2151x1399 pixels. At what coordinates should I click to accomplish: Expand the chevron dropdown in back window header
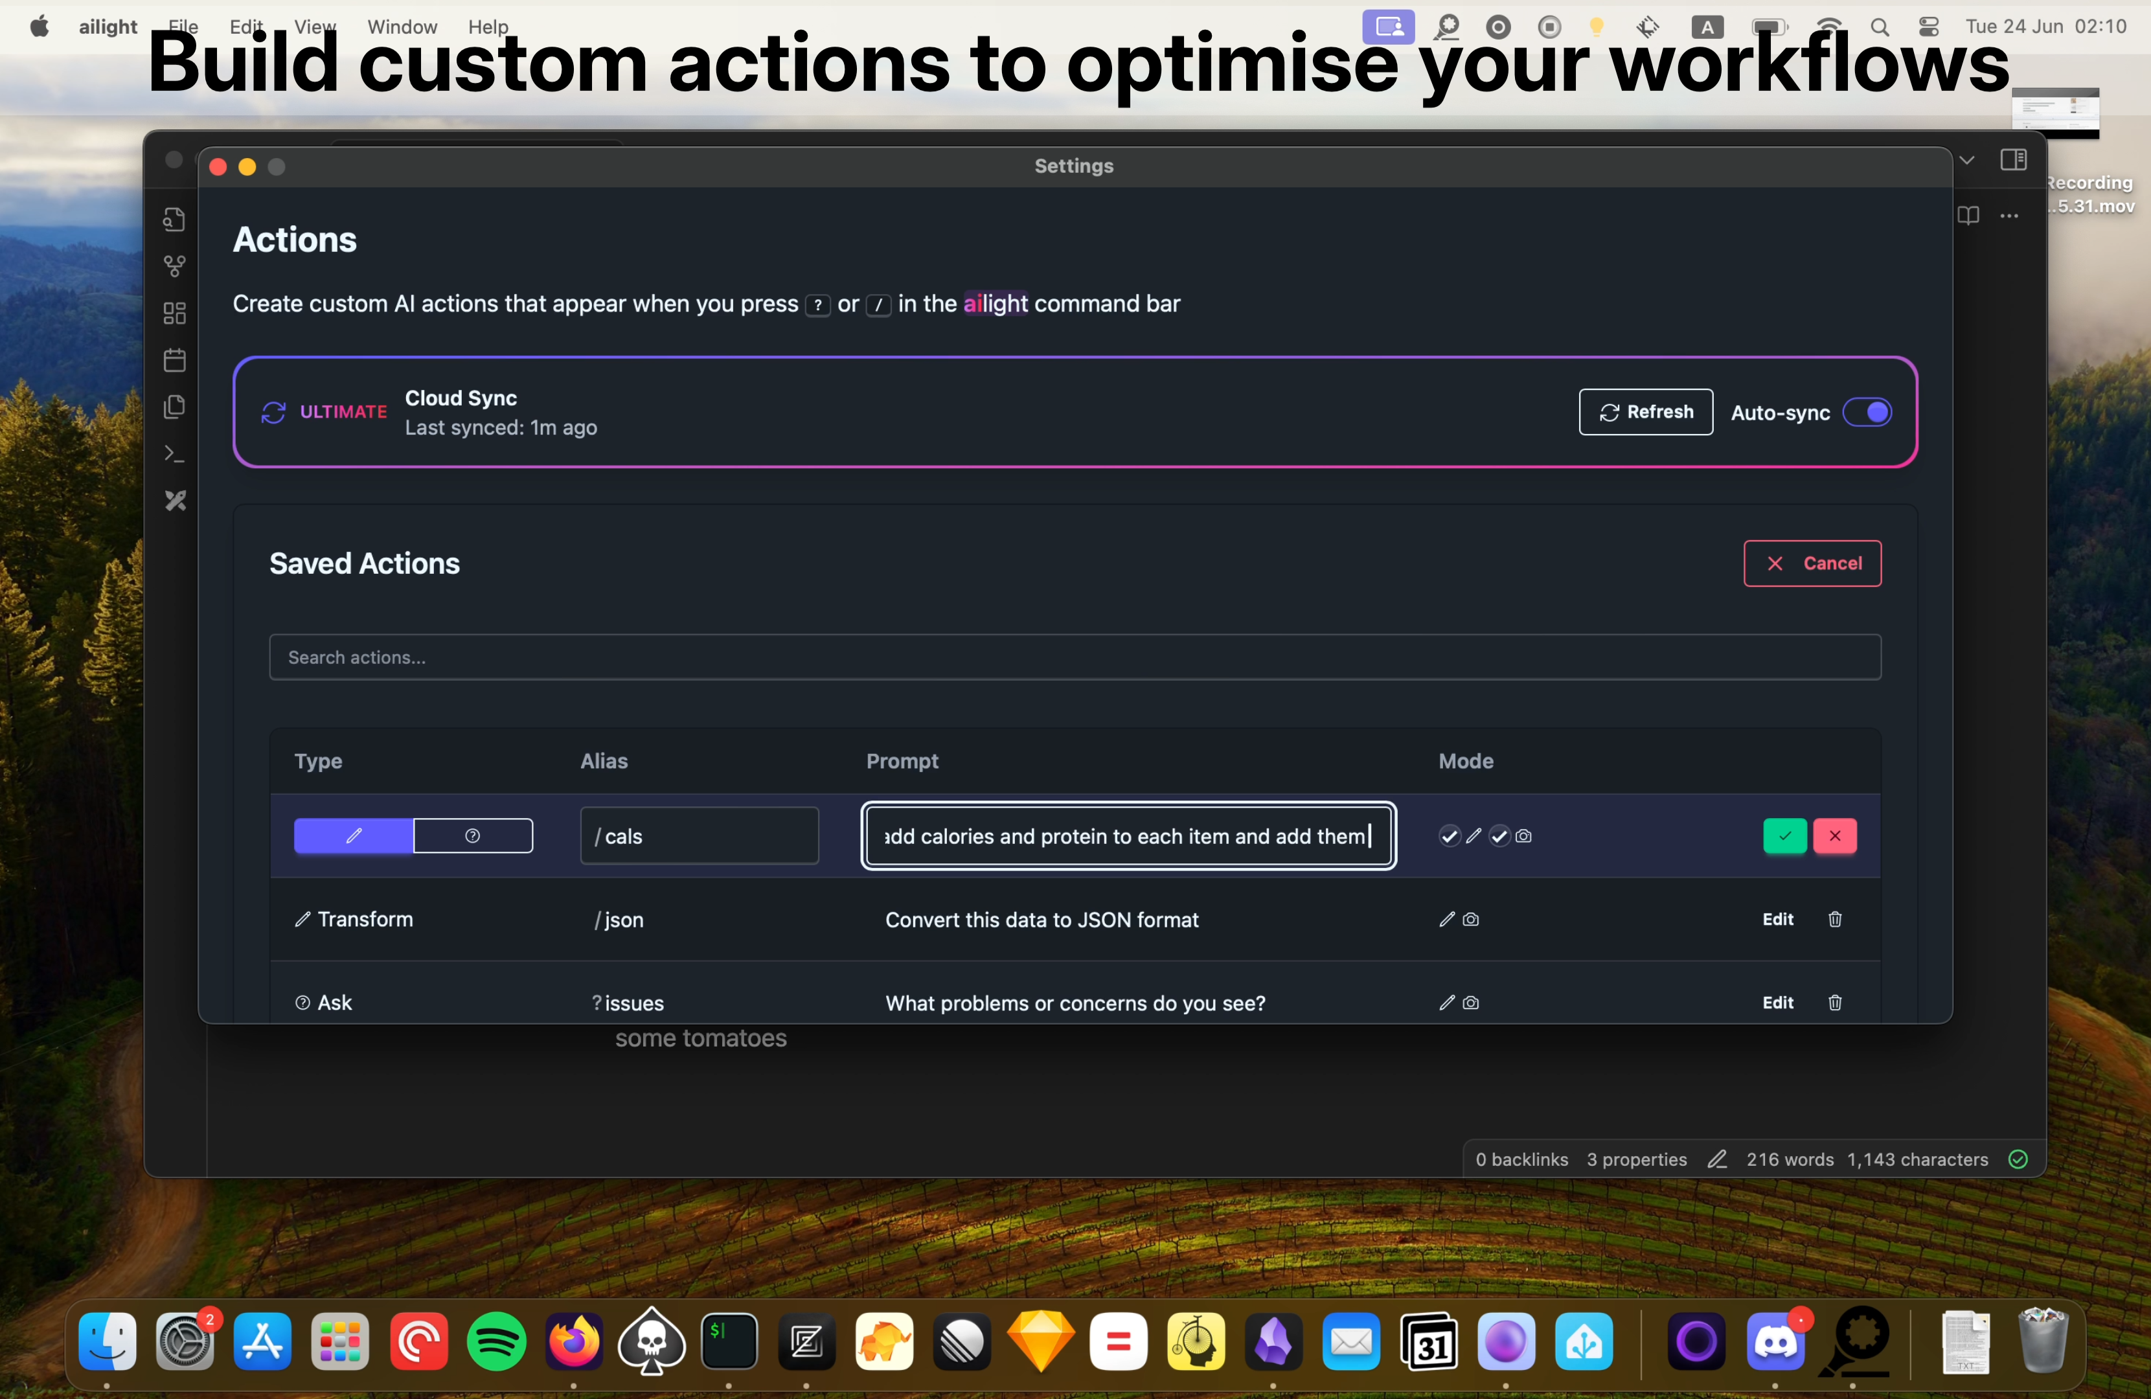(1966, 160)
